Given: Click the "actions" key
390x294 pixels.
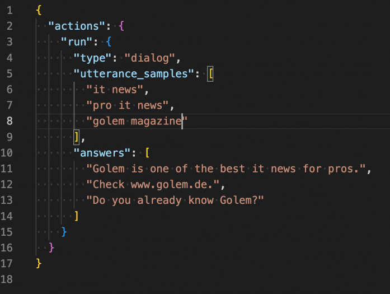Looking at the screenshot, I should (x=77, y=26).
